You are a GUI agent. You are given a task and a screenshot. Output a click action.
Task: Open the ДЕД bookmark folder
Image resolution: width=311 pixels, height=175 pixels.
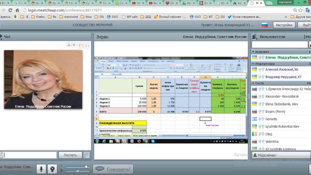click(146, 17)
